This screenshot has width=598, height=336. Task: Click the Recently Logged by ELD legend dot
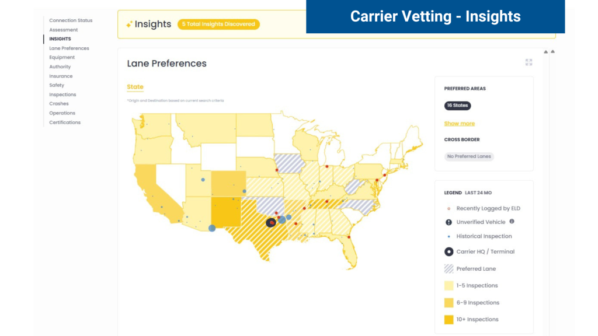(448, 208)
